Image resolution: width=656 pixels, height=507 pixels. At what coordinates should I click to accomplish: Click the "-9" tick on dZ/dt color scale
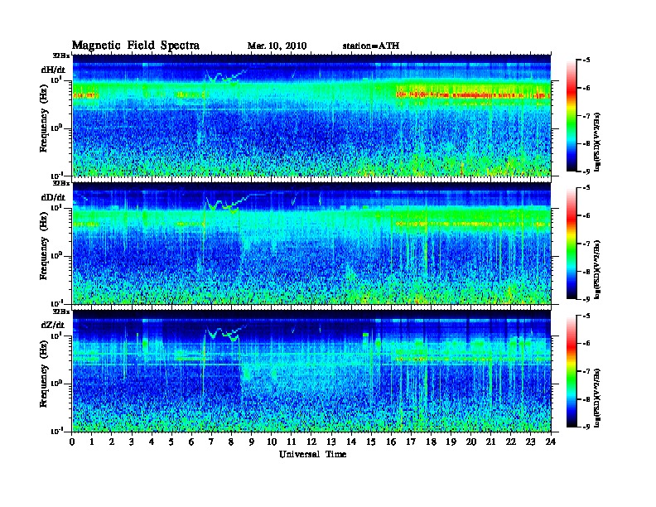[x=586, y=427]
